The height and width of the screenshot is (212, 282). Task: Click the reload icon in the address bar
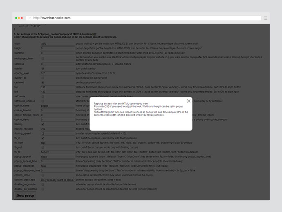(x=30, y=18)
